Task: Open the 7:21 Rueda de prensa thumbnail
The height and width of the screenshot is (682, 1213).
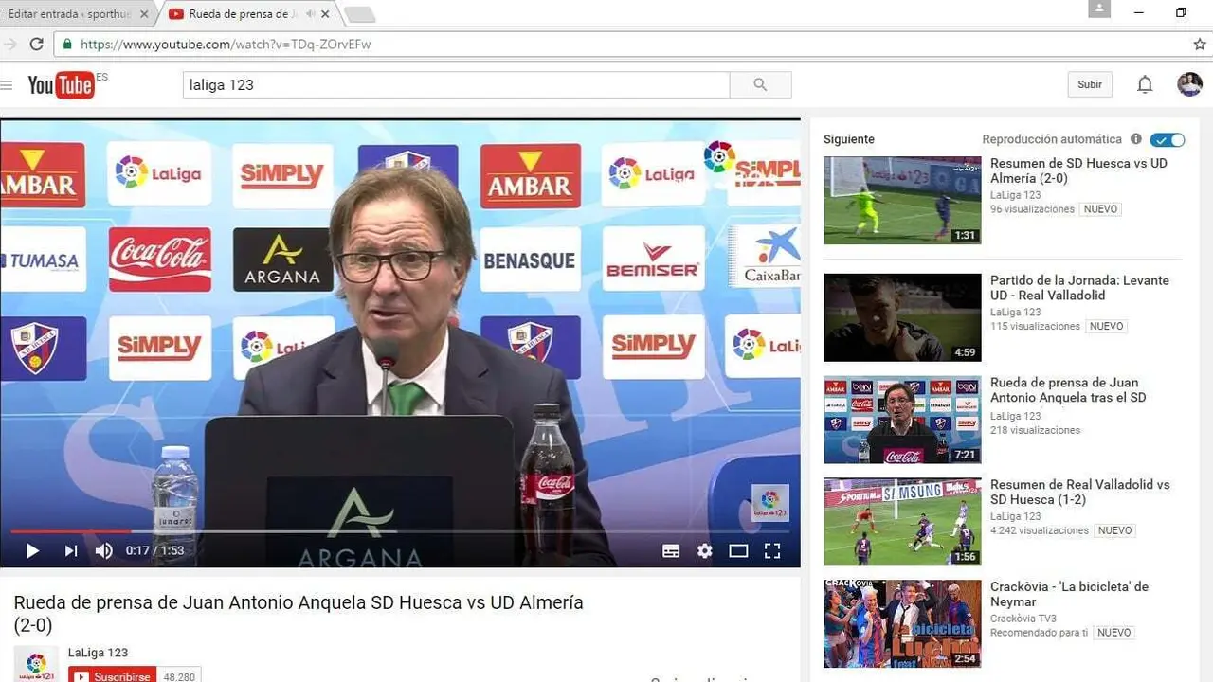Action: point(902,420)
